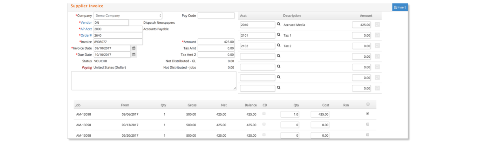This screenshot has height=144, width=479.
Task: Search account lookup next to 2040
Action: [279, 24]
